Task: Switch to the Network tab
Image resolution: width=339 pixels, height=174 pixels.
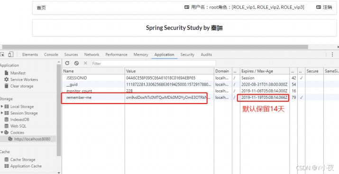Action: (92, 54)
